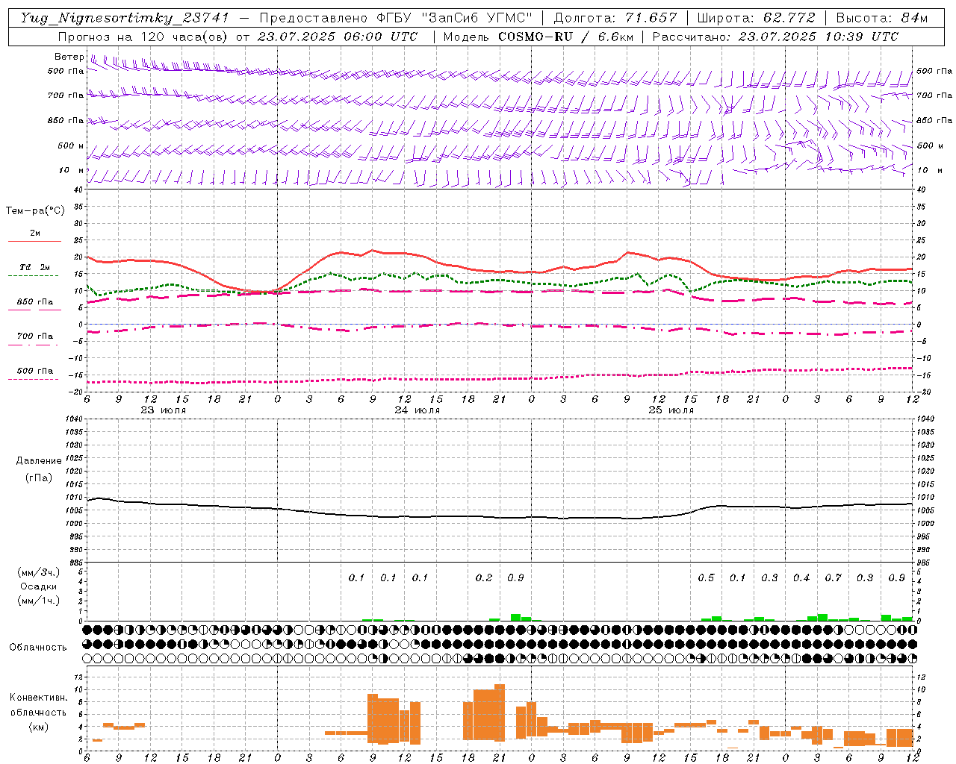Select the 'Тем-ра(°C)' axis label
The height and width of the screenshot is (764, 956).
coord(35,211)
